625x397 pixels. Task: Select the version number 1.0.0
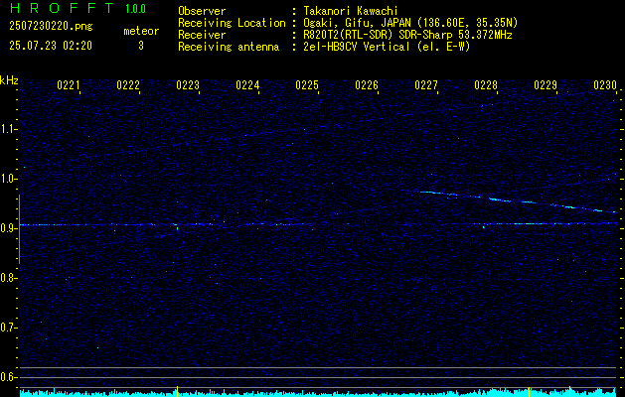135,9
